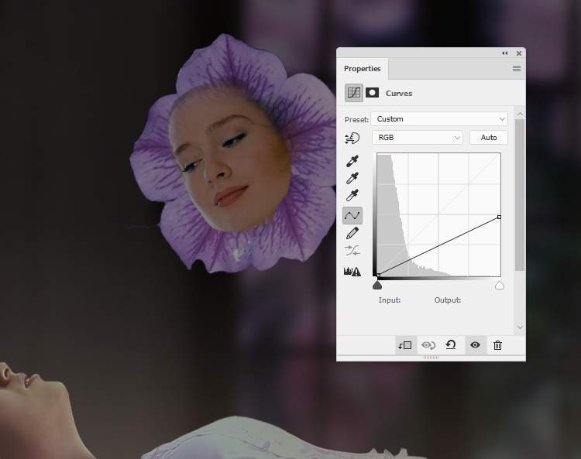The image size is (581, 459).
Task: Open the Preset Custom dropdown
Action: (x=439, y=119)
